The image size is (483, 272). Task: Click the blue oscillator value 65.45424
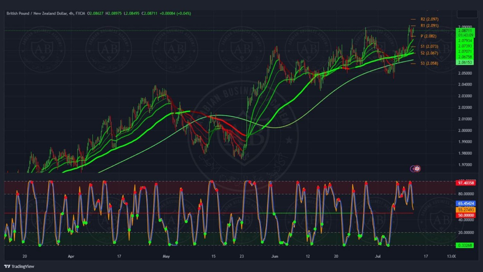point(466,203)
